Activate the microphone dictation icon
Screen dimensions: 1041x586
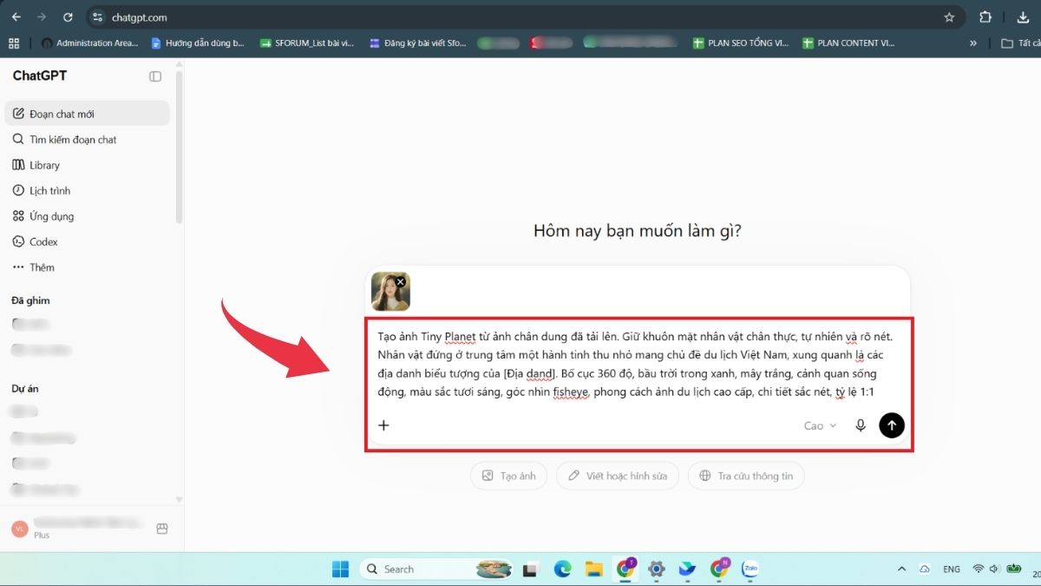point(861,425)
